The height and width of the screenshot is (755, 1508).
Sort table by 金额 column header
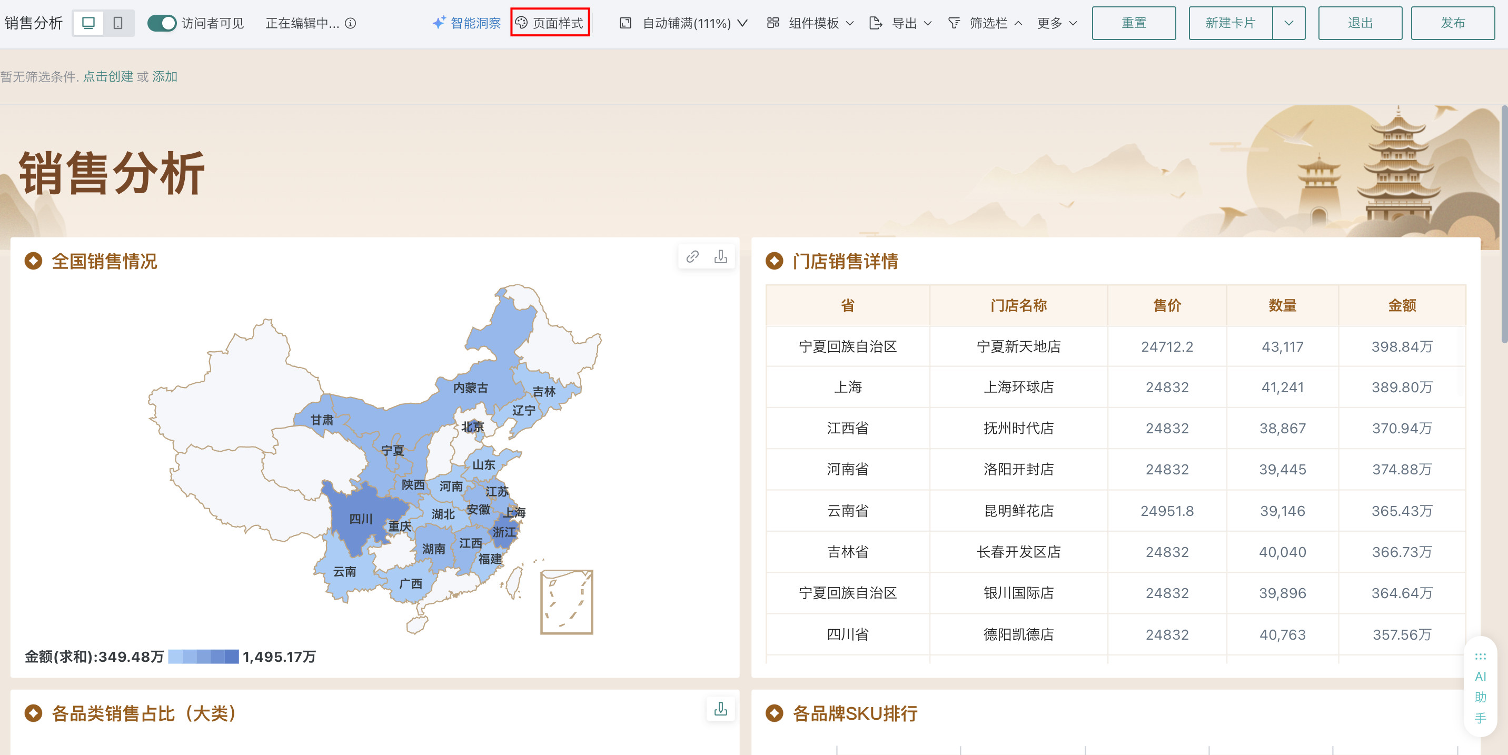(1402, 305)
